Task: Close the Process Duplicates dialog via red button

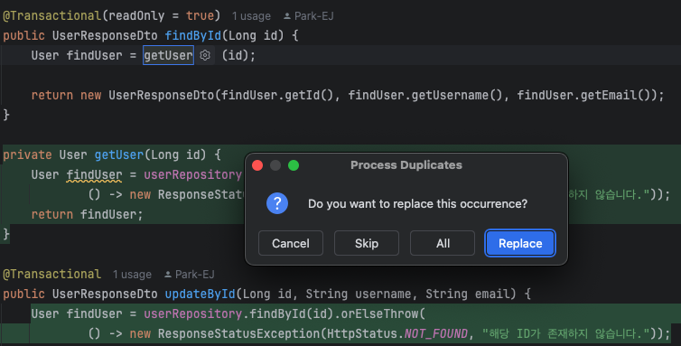Action: (x=257, y=165)
